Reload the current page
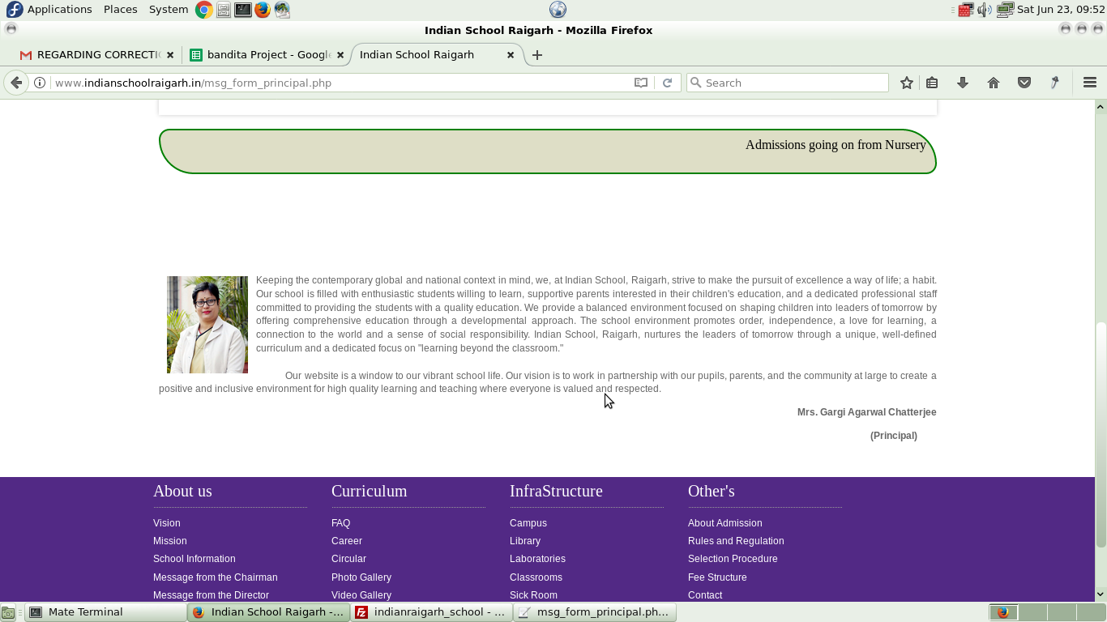1107x622 pixels. 667,83
